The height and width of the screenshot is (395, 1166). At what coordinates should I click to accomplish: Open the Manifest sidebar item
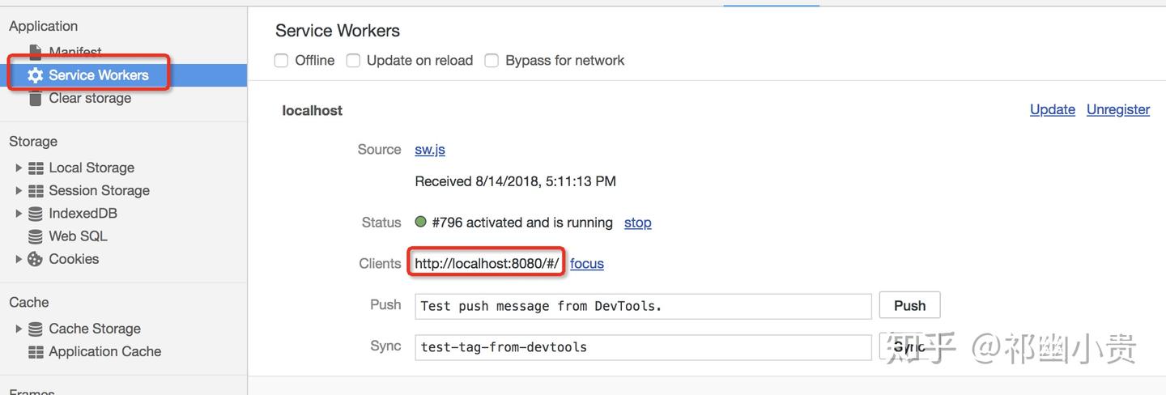coord(74,52)
